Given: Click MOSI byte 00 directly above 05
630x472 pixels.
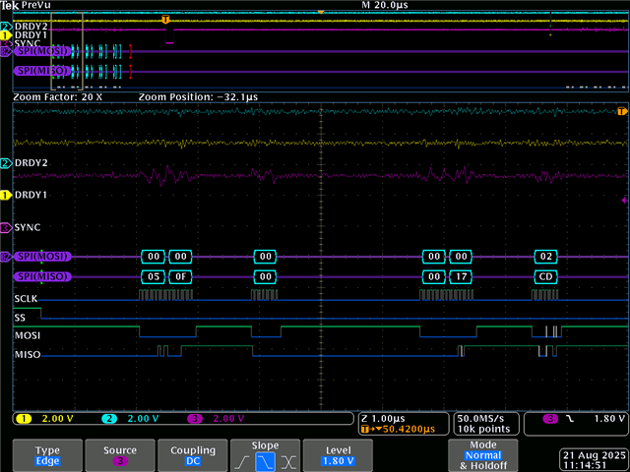Looking at the screenshot, I should pos(154,257).
